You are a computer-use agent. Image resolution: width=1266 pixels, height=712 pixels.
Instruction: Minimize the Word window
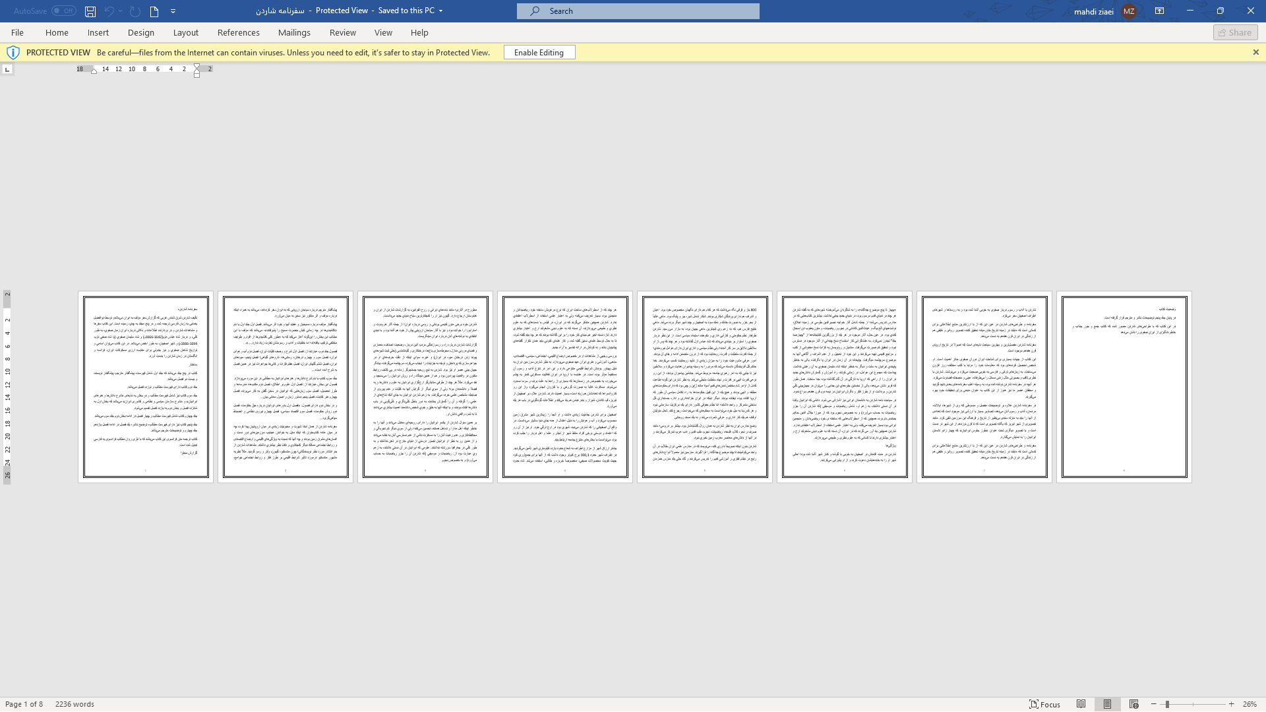pyautogui.click(x=1190, y=11)
